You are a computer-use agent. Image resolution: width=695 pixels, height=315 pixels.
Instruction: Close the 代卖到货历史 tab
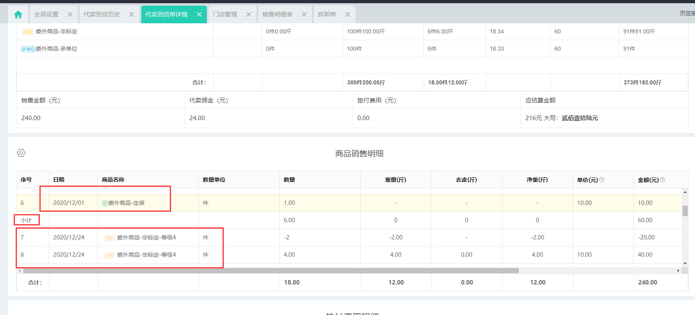(132, 14)
